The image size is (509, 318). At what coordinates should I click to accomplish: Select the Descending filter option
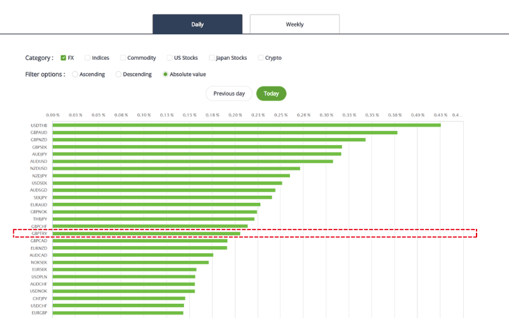(118, 74)
